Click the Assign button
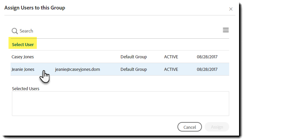The height and width of the screenshot is (139, 283). coord(217,127)
